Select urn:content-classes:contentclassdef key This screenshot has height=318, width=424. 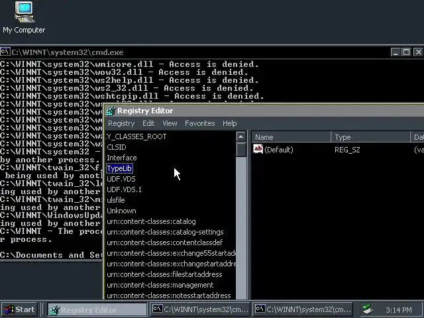pyautogui.click(x=165, y=242)
